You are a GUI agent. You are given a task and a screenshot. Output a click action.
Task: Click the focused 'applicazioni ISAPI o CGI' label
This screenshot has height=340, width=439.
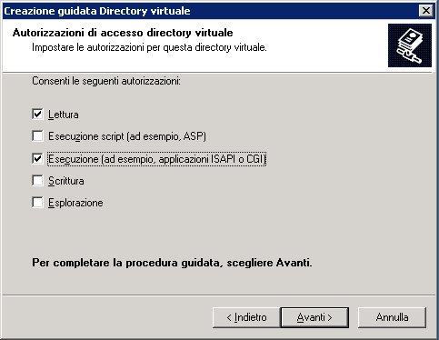[156, 159]
